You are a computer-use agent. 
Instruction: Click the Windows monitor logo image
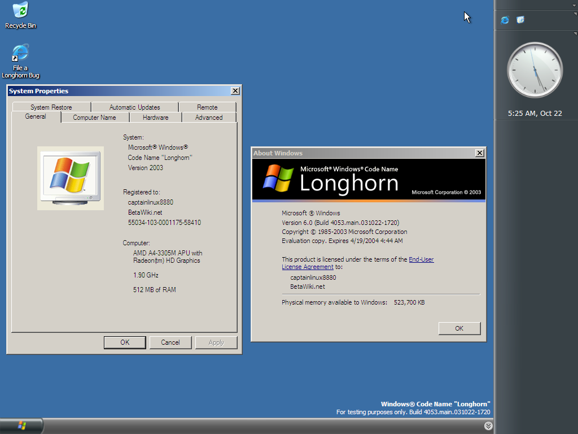(x=71, y=178)
